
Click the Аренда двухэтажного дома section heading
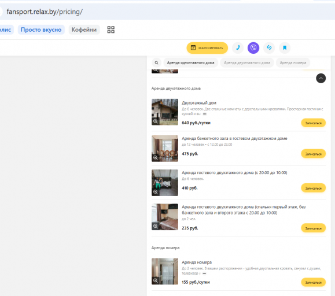[176, 88]
